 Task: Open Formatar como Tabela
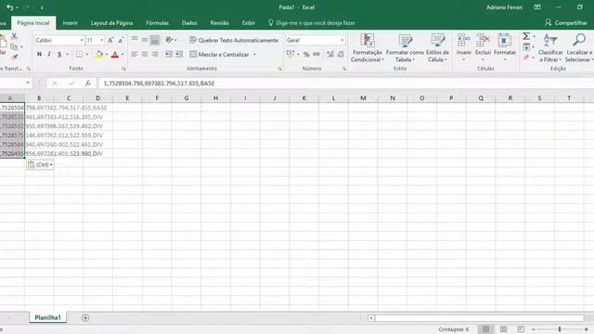[405, 47]
